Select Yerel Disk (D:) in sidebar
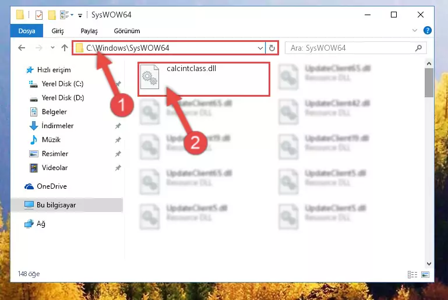The width and height of the screenshot is (448, 300). (x=63, y=98)
